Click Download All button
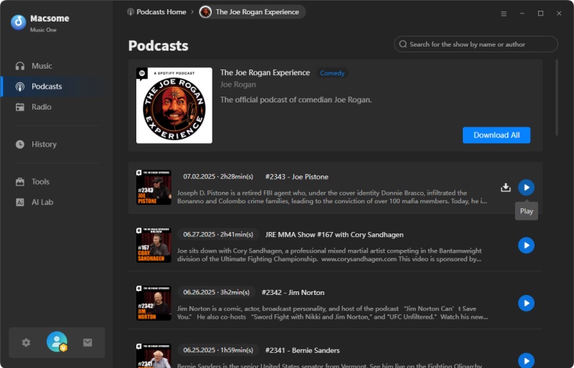The height and width of the screenshot is (368, 574). [497, 135]
